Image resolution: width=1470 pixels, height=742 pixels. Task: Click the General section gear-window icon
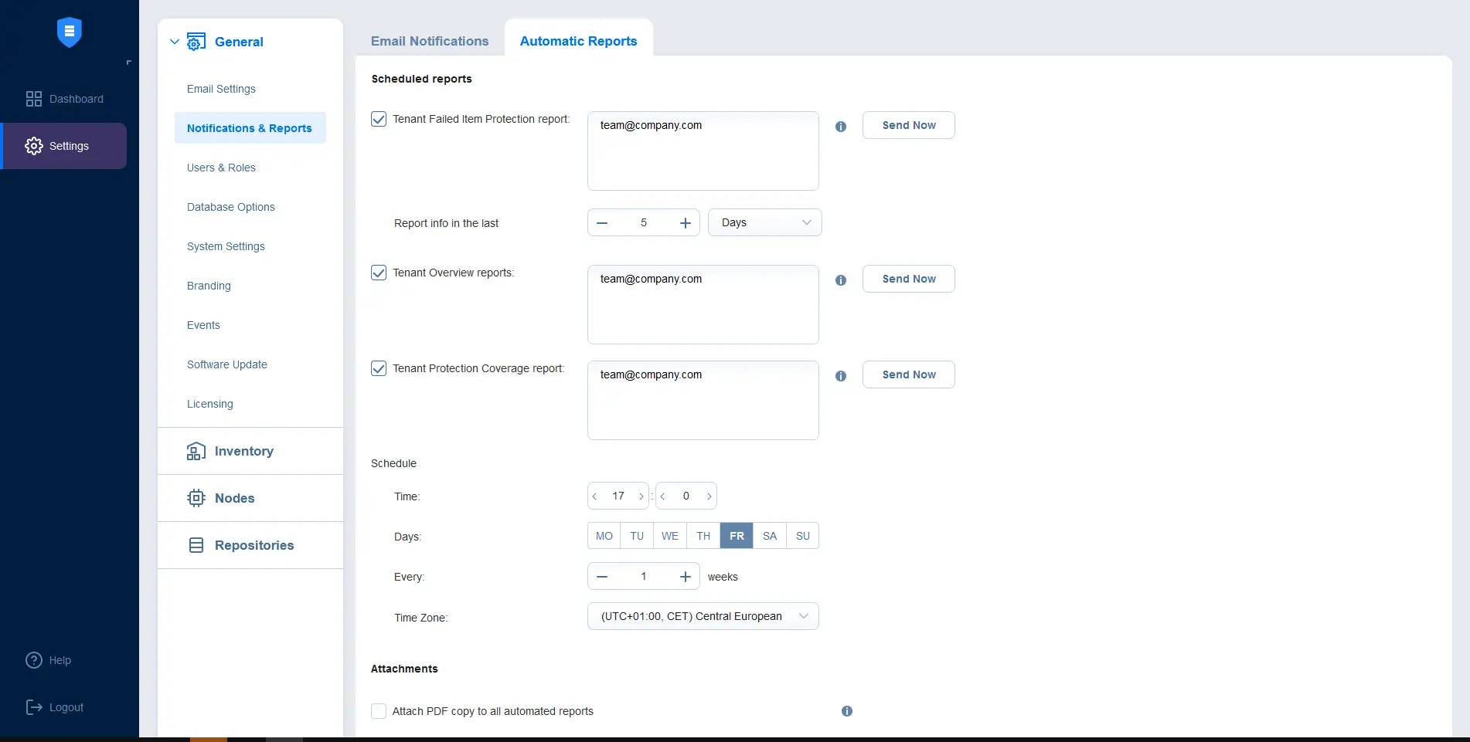coord(196,42)
